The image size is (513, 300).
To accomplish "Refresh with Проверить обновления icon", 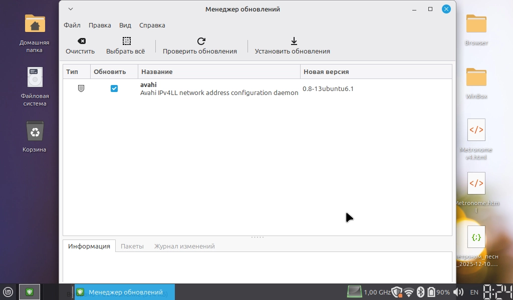I will tap(201, 41).
